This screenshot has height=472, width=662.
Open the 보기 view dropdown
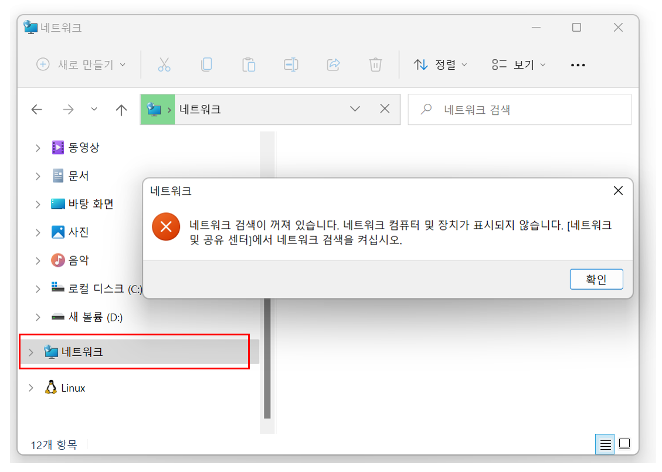pos(519,64)
